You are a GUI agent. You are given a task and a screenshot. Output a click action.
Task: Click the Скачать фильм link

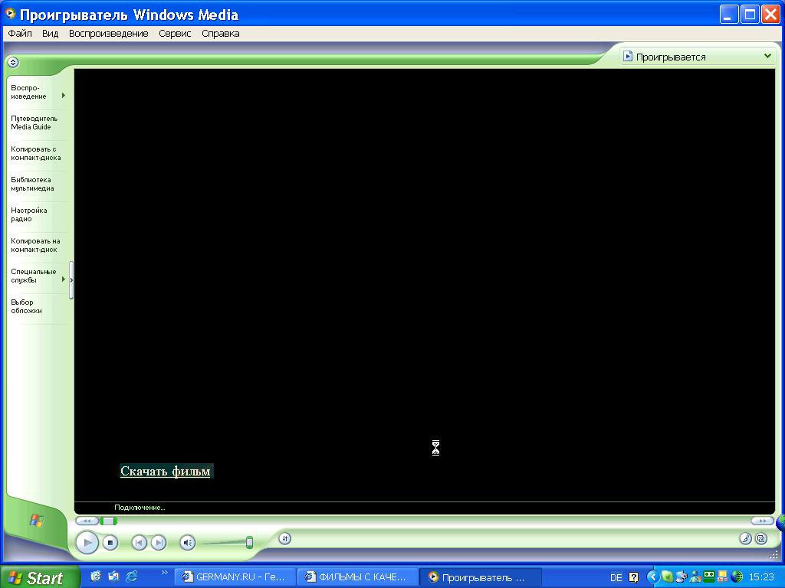click(x=166, y=471)
